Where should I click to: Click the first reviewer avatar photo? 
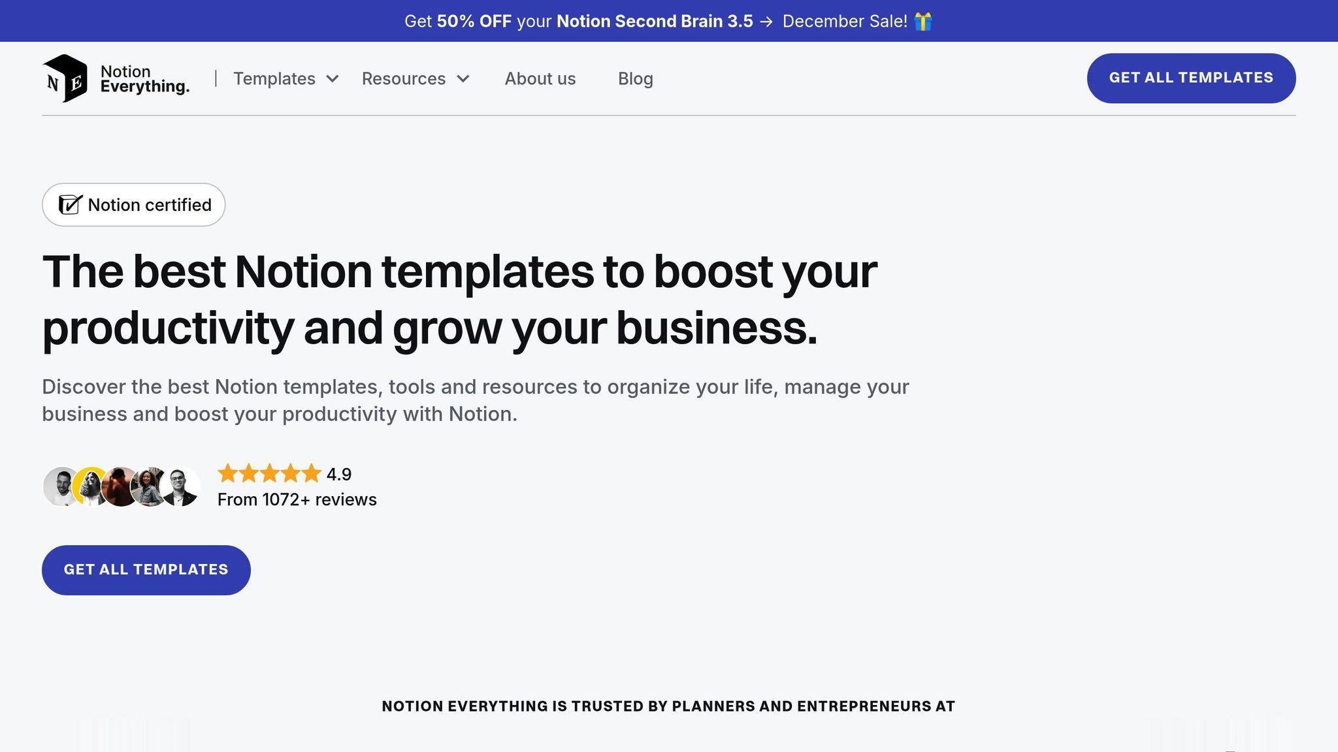(x=60, y=486)
